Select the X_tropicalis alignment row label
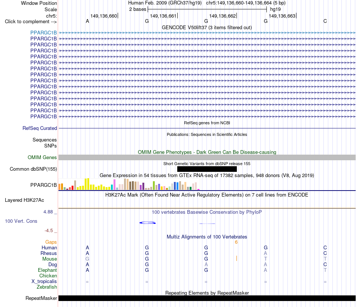Screen dimensions: 356x307 [x=44, y=282]
